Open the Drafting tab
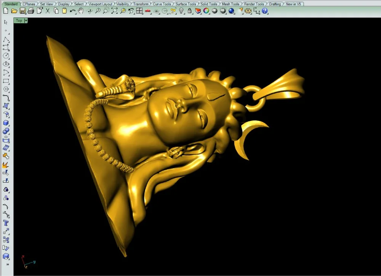Viewport: 381px width, 276px height. (x=275, y=4)
